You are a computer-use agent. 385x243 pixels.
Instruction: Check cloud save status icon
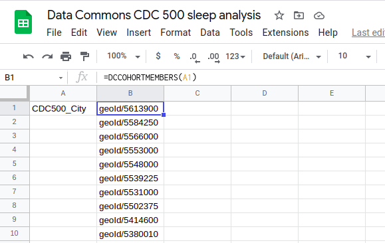[x=319, y=16]
